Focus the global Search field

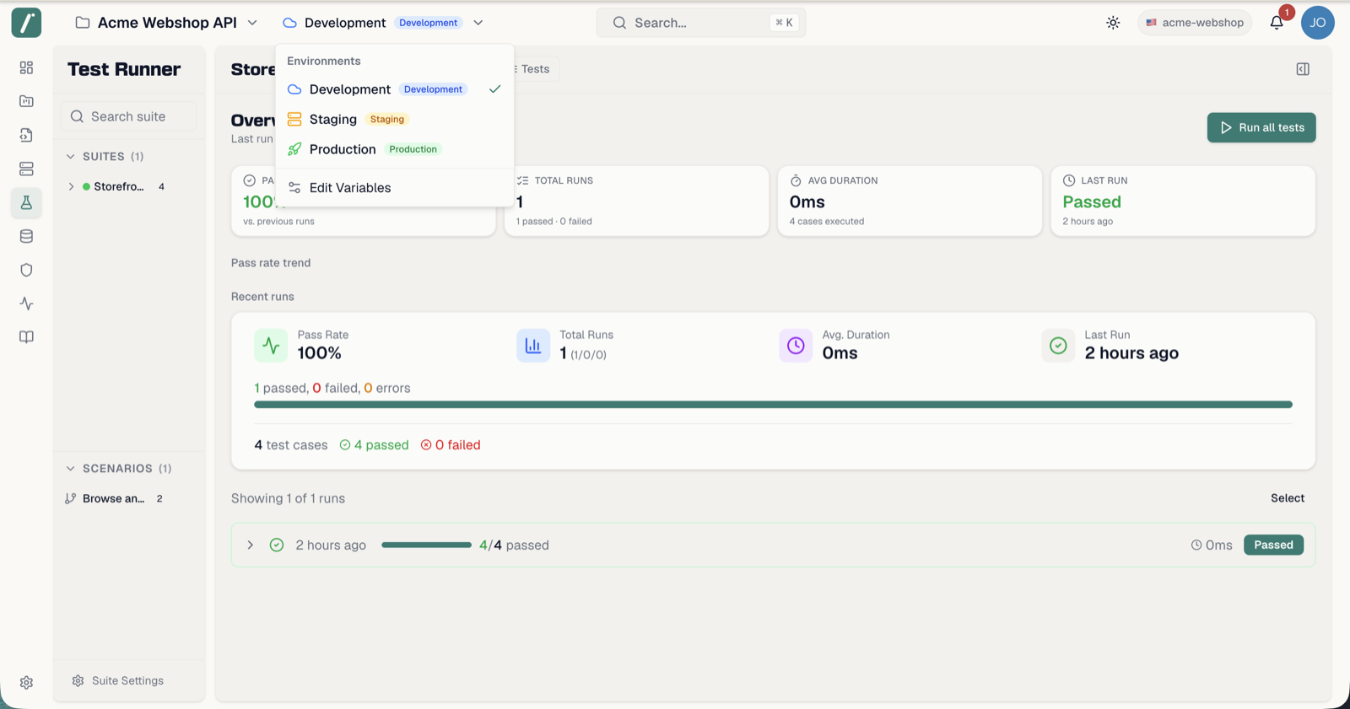click(x=701, y=23)
